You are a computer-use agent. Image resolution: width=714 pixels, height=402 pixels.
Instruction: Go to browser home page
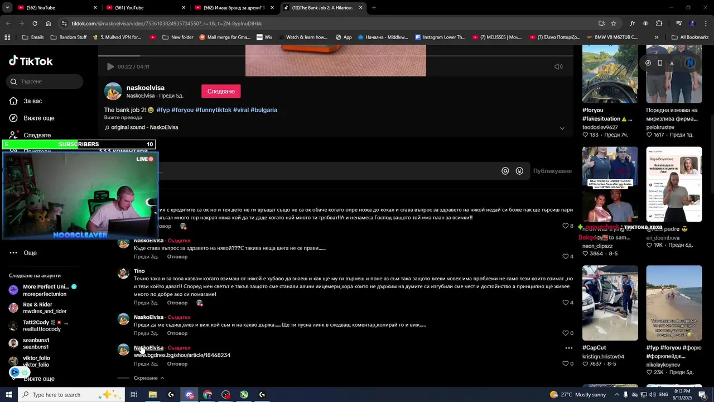point(48,23)
